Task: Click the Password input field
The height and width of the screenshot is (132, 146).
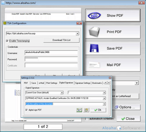Action: coord(51,59)
